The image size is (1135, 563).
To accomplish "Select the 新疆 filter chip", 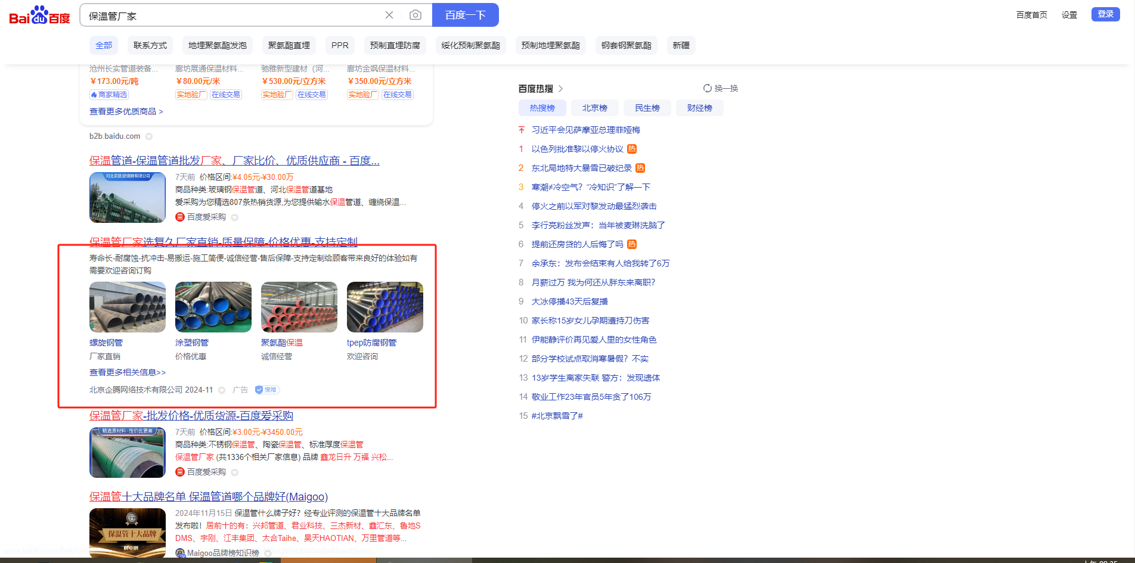I will (681, 45).
